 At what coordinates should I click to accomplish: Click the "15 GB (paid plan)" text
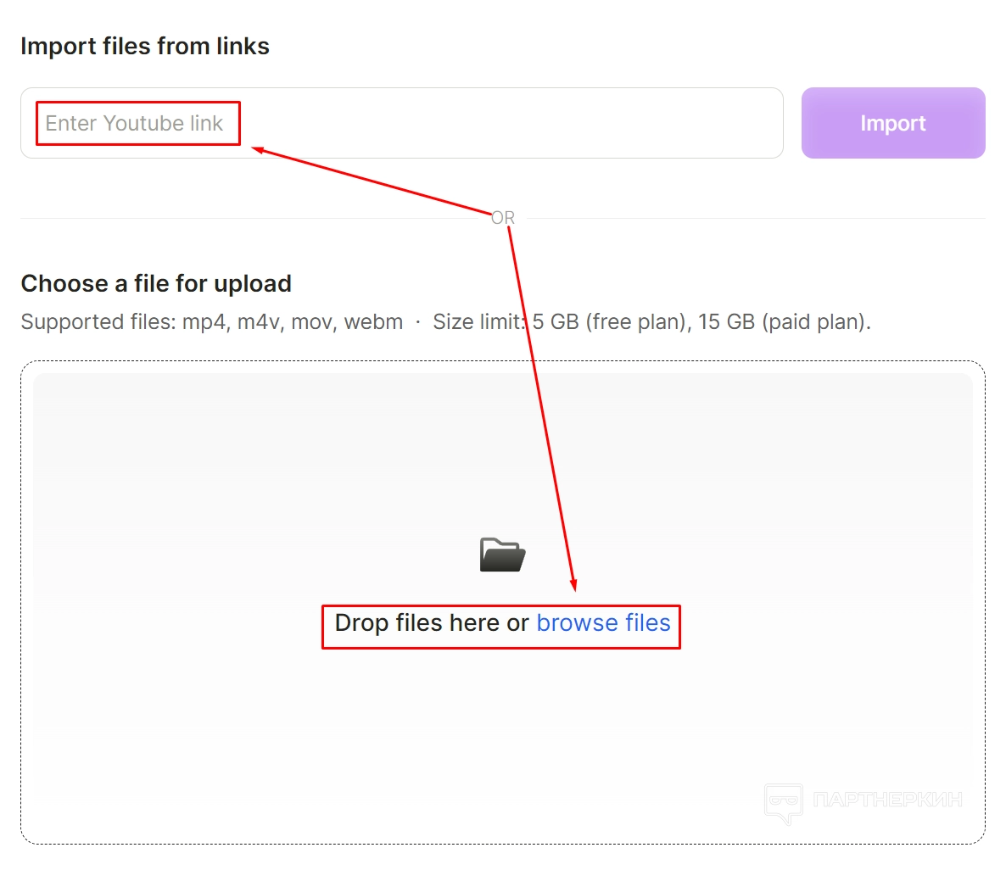coord(782,322)
